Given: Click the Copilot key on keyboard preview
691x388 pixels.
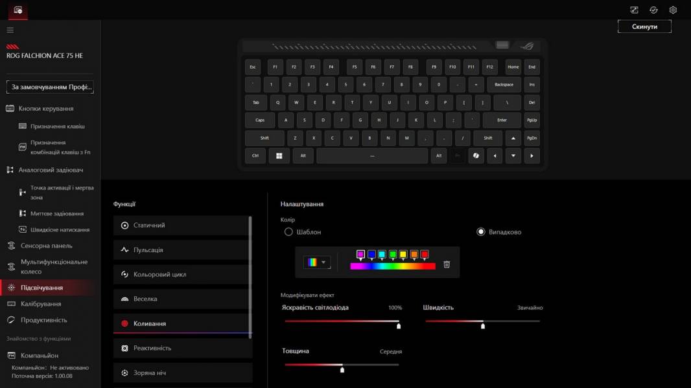Looking at the screenshot, I should pyautogui.click(x=476, y=156).
